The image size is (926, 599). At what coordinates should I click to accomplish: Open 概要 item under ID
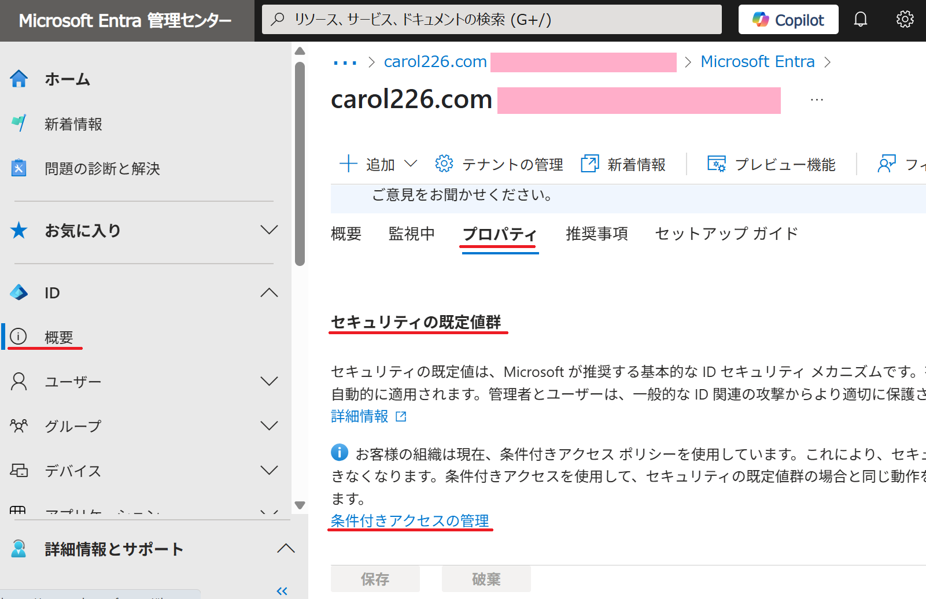(147, 337)
